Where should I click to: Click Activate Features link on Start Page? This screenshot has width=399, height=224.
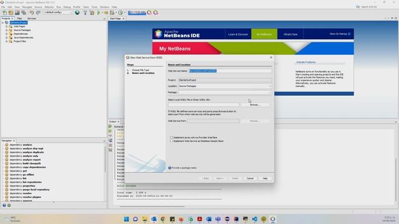[x=305, y=62]
